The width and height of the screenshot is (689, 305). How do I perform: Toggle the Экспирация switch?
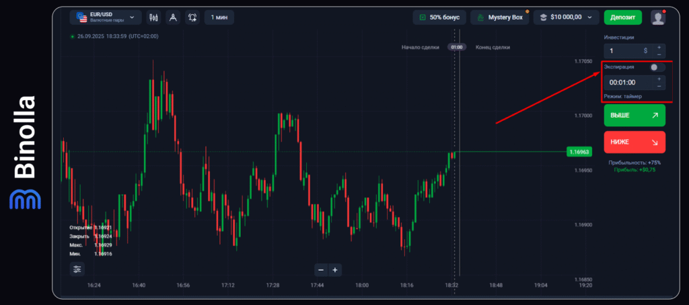pos(657,67)
